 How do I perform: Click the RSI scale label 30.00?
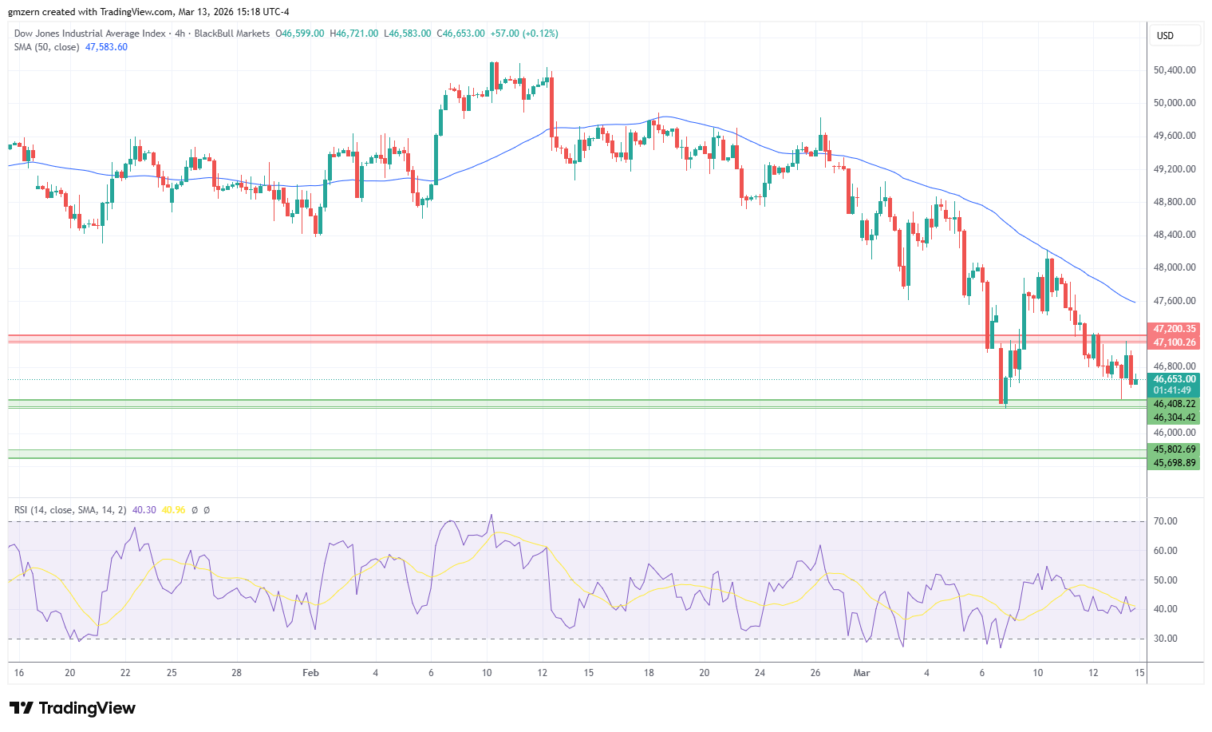[1166, 639]
